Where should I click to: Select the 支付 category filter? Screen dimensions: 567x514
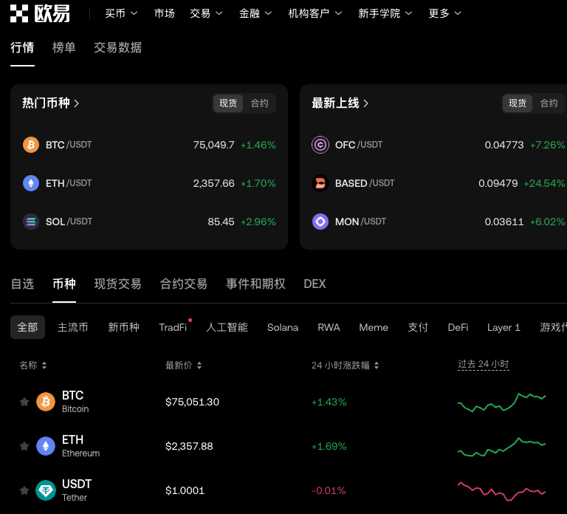pyautogui.click(x=418, y=327)
